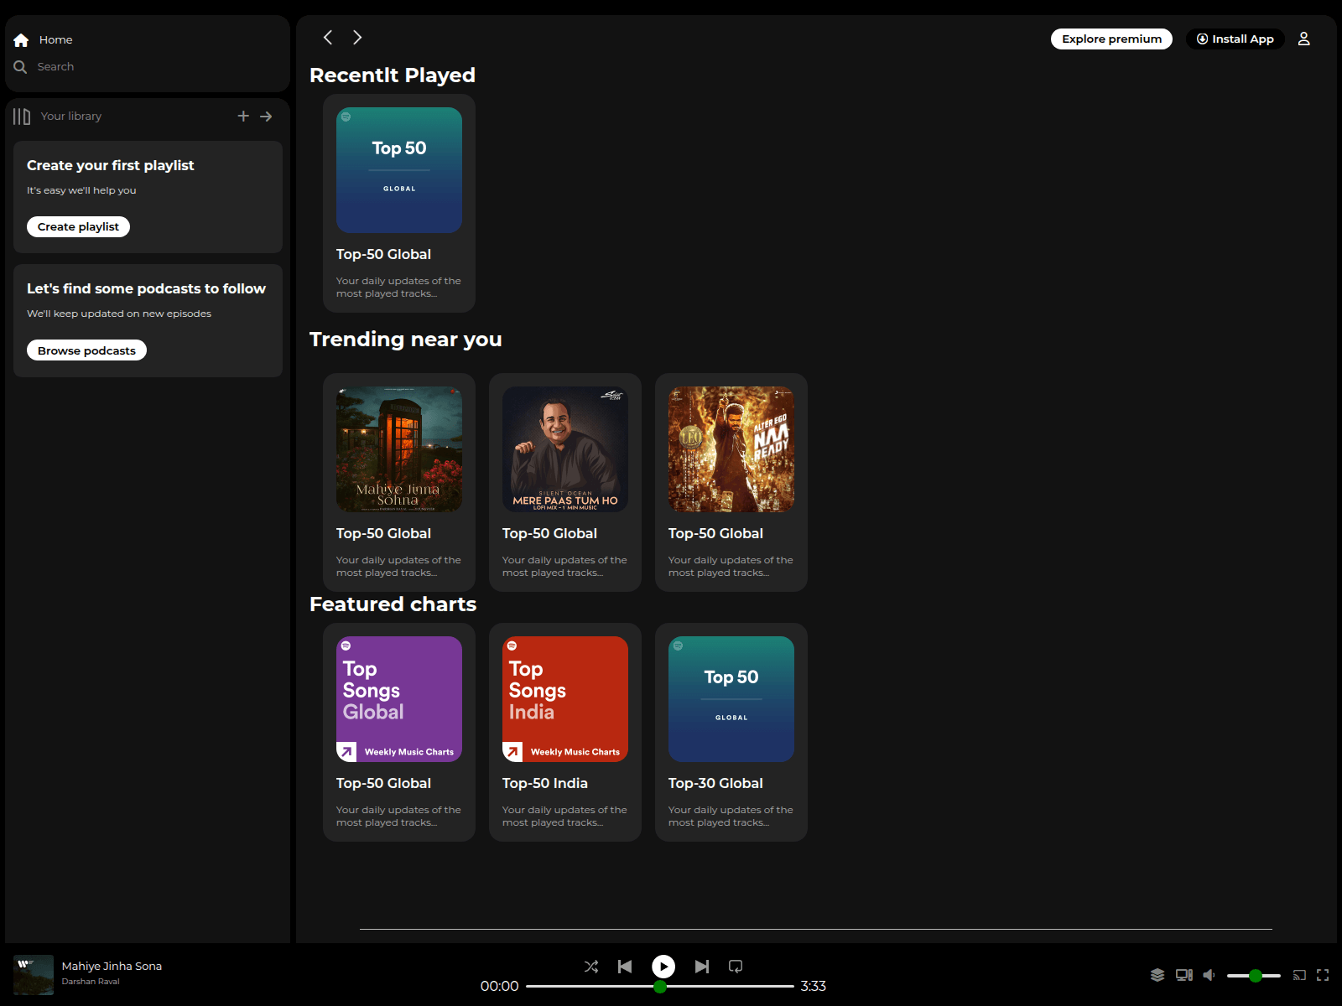Open Top Songs Global chart cover
The height and width of the screenshot is (1006, 1342).
[399, 699]
